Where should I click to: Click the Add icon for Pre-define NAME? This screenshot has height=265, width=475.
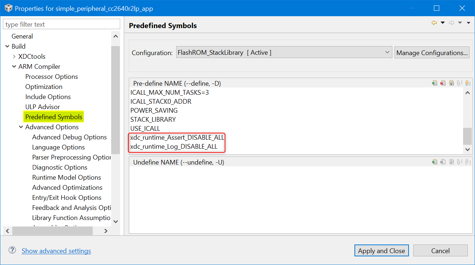coord(435,83)
